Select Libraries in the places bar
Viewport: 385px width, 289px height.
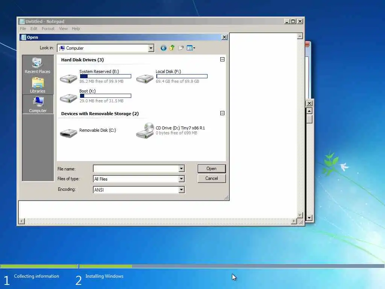click(38, 85)
